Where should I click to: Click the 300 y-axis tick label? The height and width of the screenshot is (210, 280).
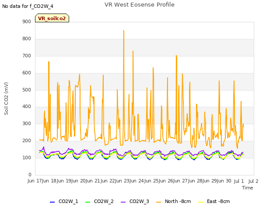(x=27, y=123)
